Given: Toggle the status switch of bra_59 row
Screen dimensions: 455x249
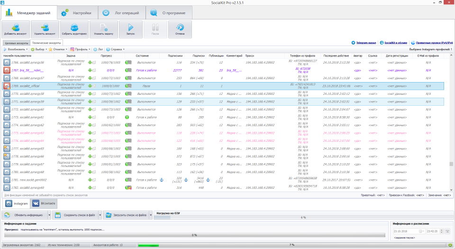Looking at the screenshot, I should pyautogui.click(x=128, y=70).
